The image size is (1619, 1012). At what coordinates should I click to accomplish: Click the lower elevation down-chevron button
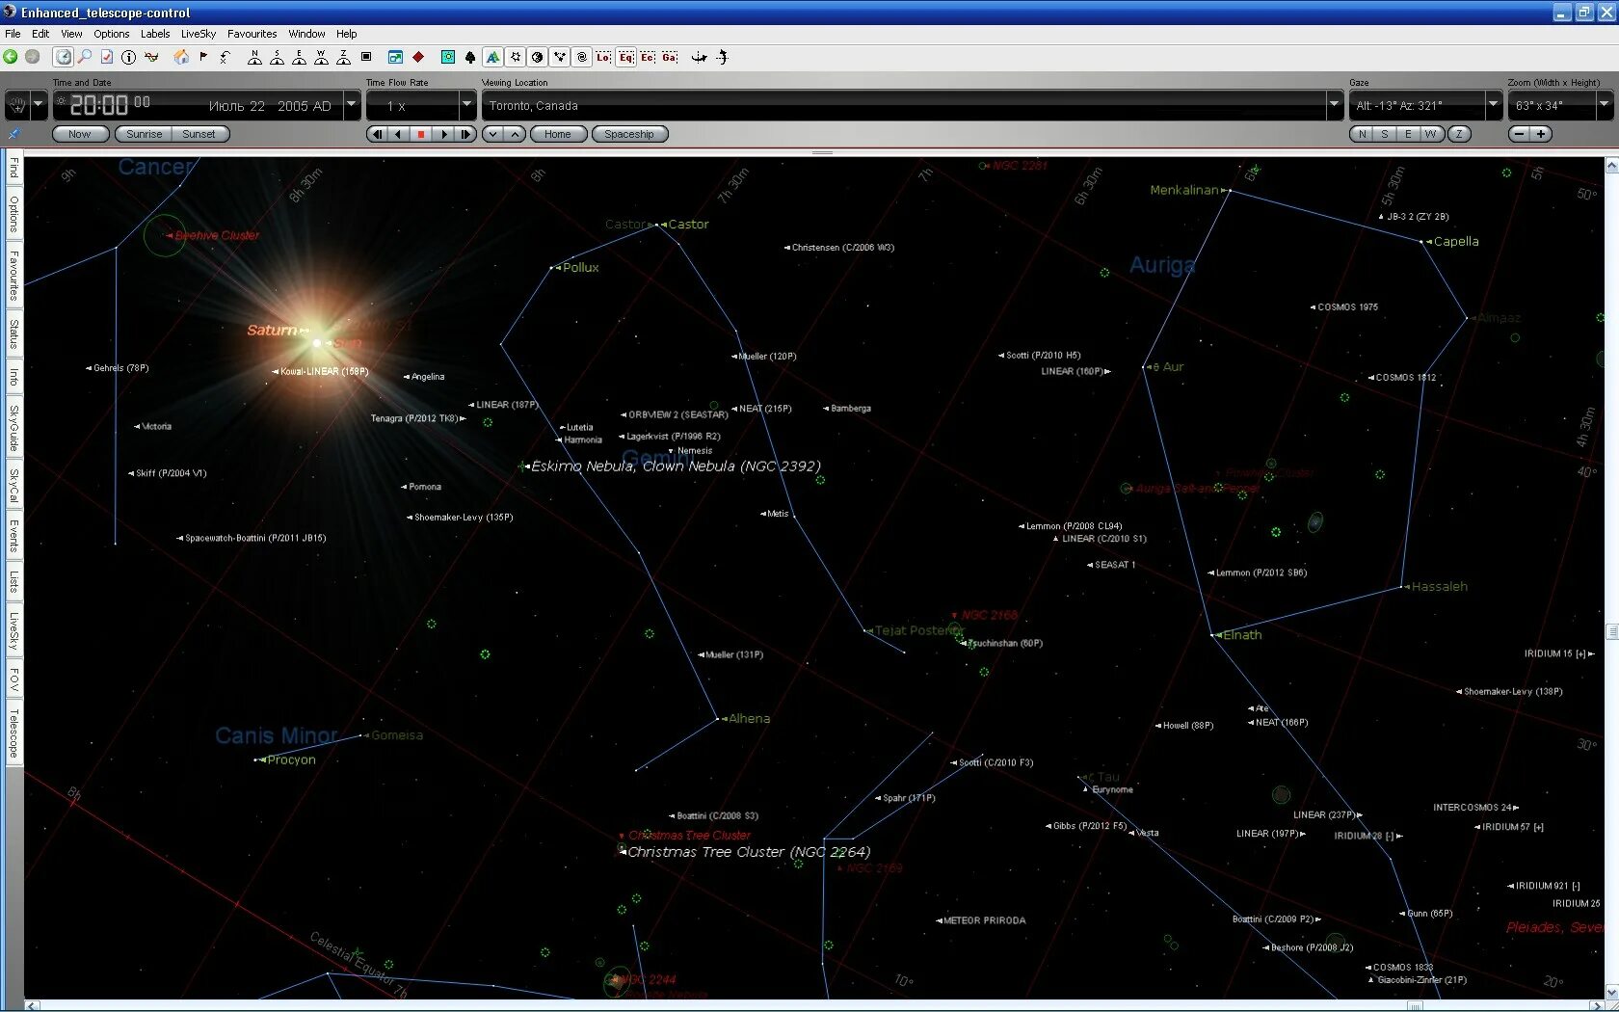(492, 134)
